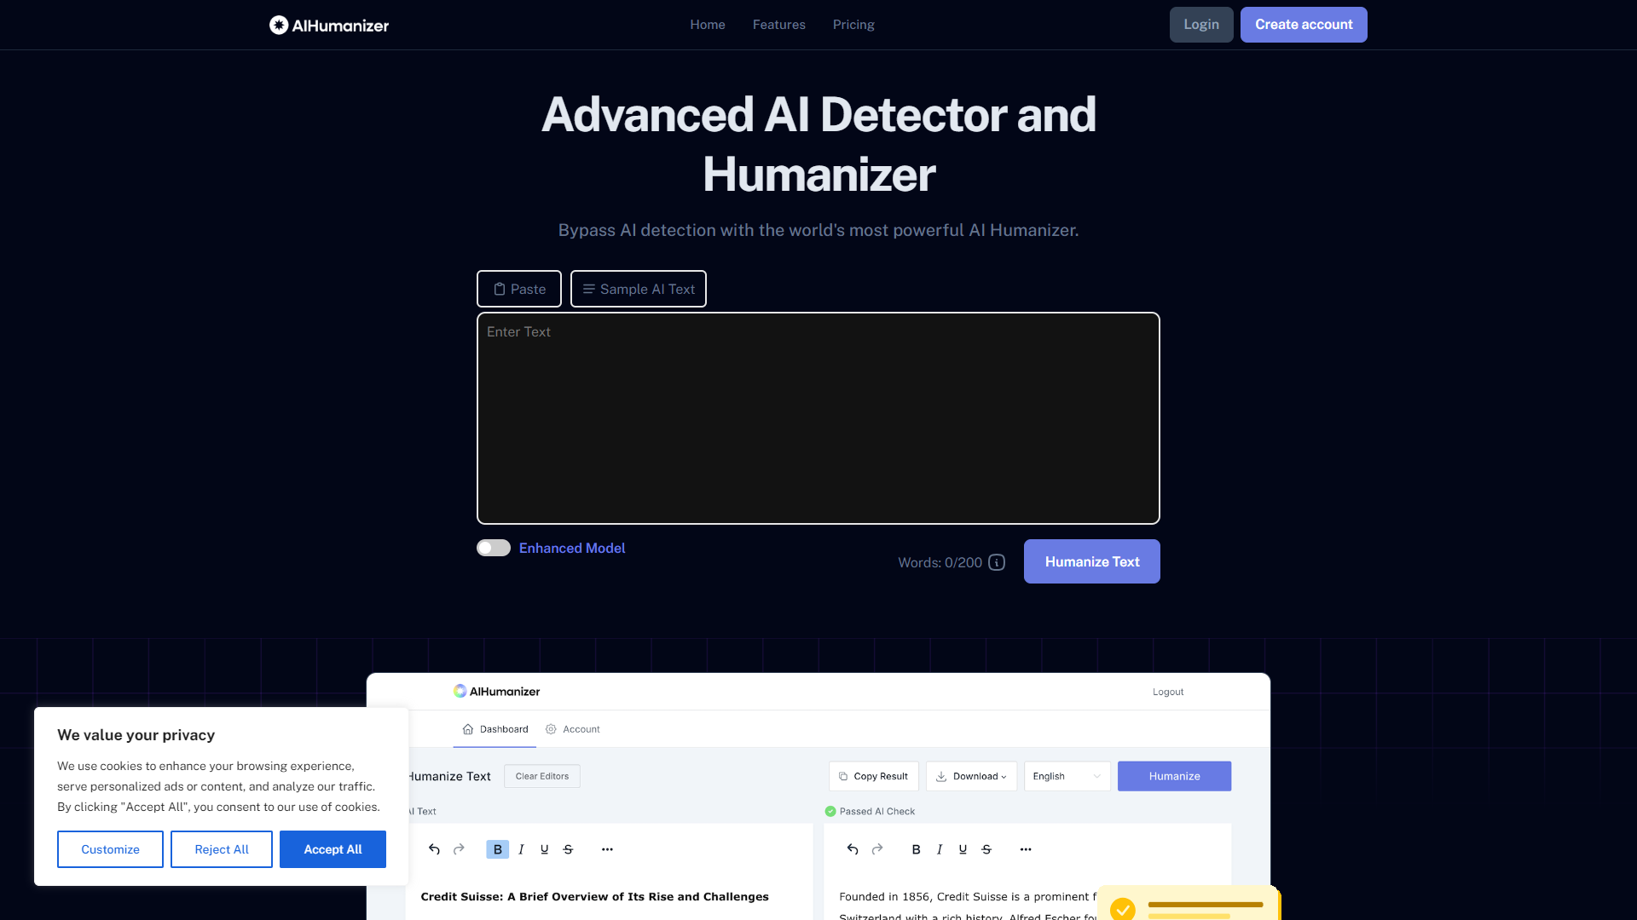
Task: Toggle the Enhanced Model switch
Action: pos(493,547)
